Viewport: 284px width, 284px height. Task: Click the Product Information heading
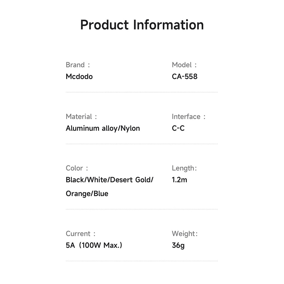142,25
